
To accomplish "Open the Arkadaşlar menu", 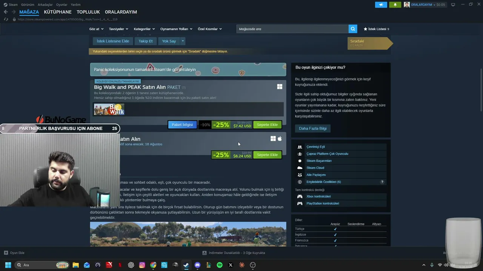I will coord(45,5).
